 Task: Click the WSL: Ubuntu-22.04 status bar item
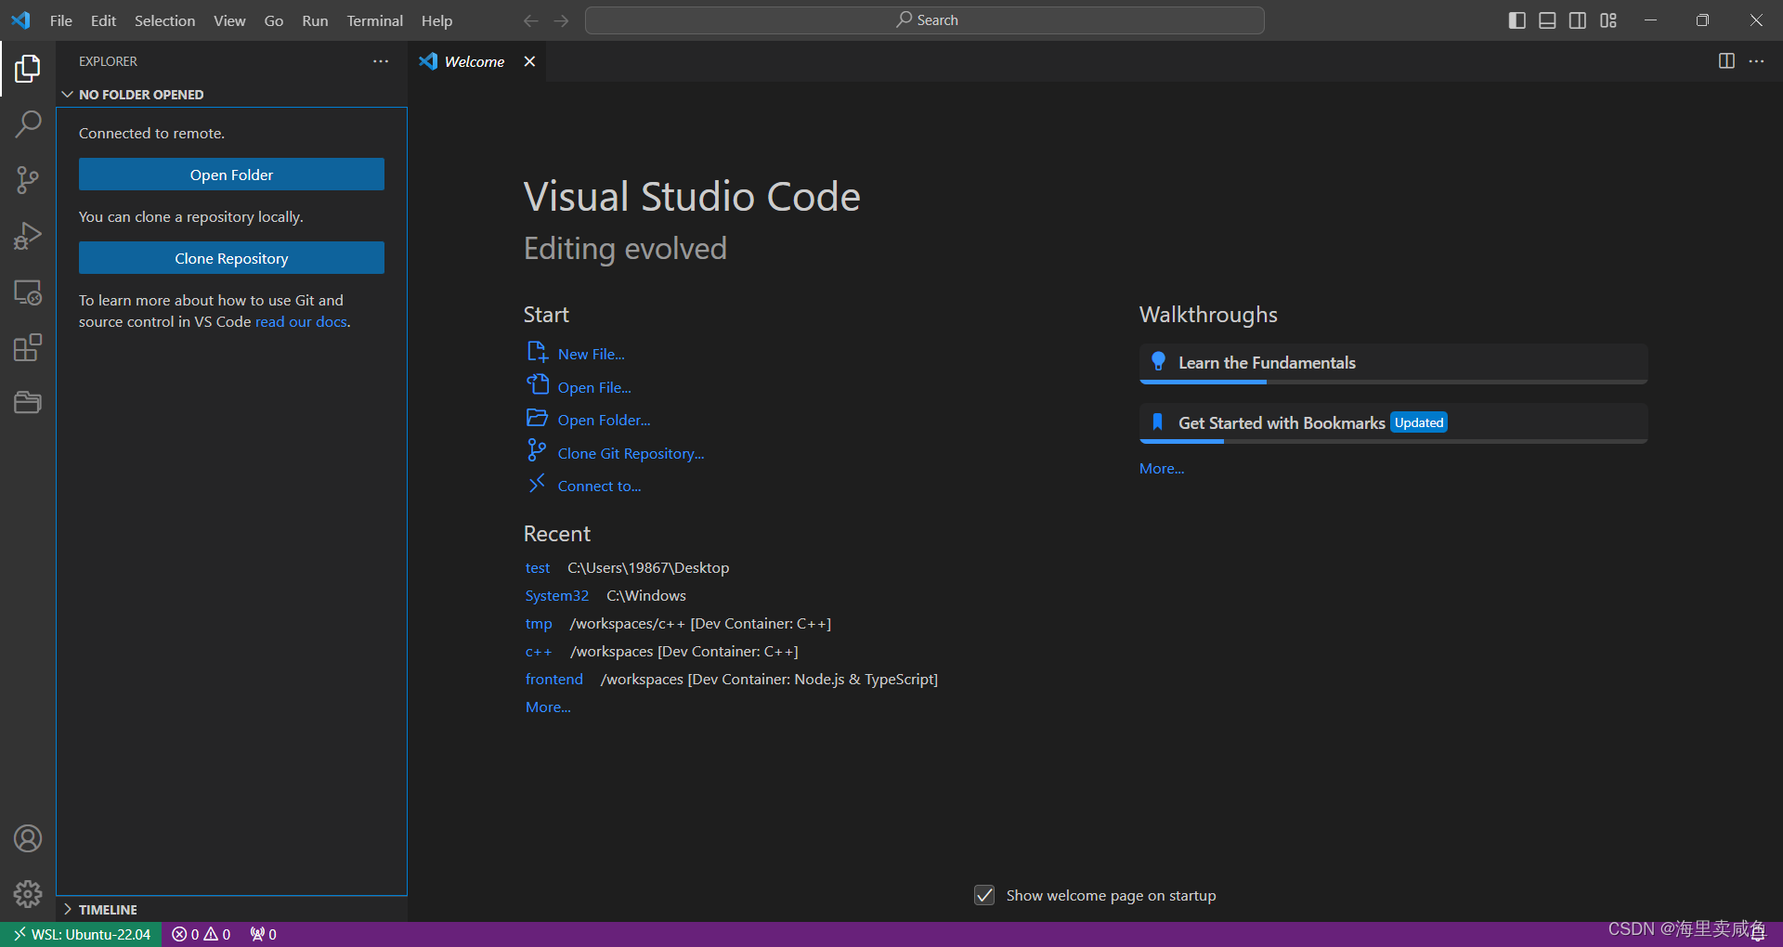(x=81, y=934)
